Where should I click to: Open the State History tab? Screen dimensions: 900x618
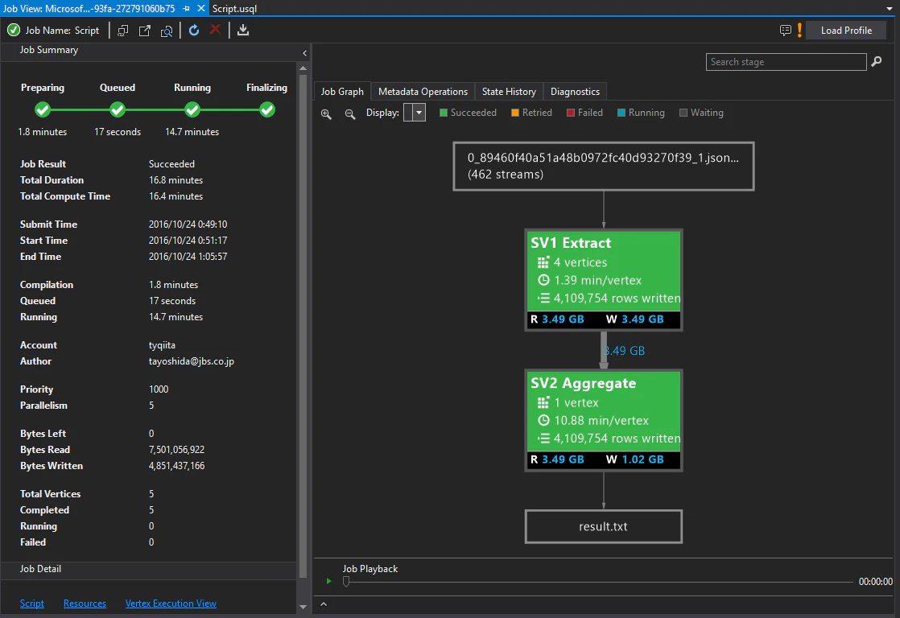(509, 92)
